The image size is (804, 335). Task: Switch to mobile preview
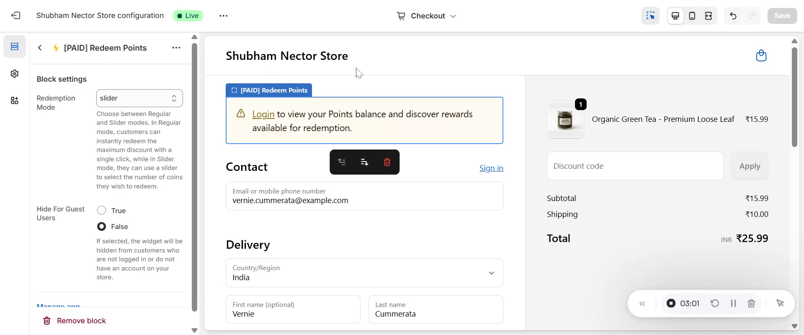point(692,15)
